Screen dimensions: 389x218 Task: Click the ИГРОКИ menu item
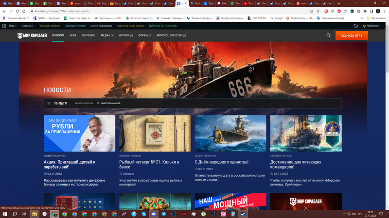tap(126, 35)
